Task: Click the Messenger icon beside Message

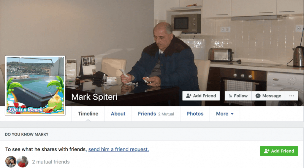Action: point(258,96)
